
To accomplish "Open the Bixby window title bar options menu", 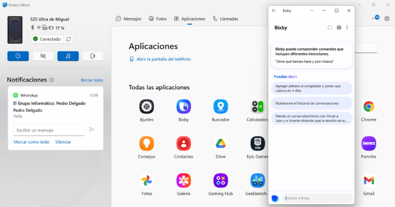I will point(312,10).
